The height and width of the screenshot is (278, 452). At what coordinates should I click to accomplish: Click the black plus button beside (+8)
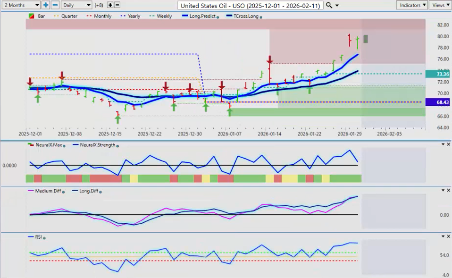(x=110, y=5)
